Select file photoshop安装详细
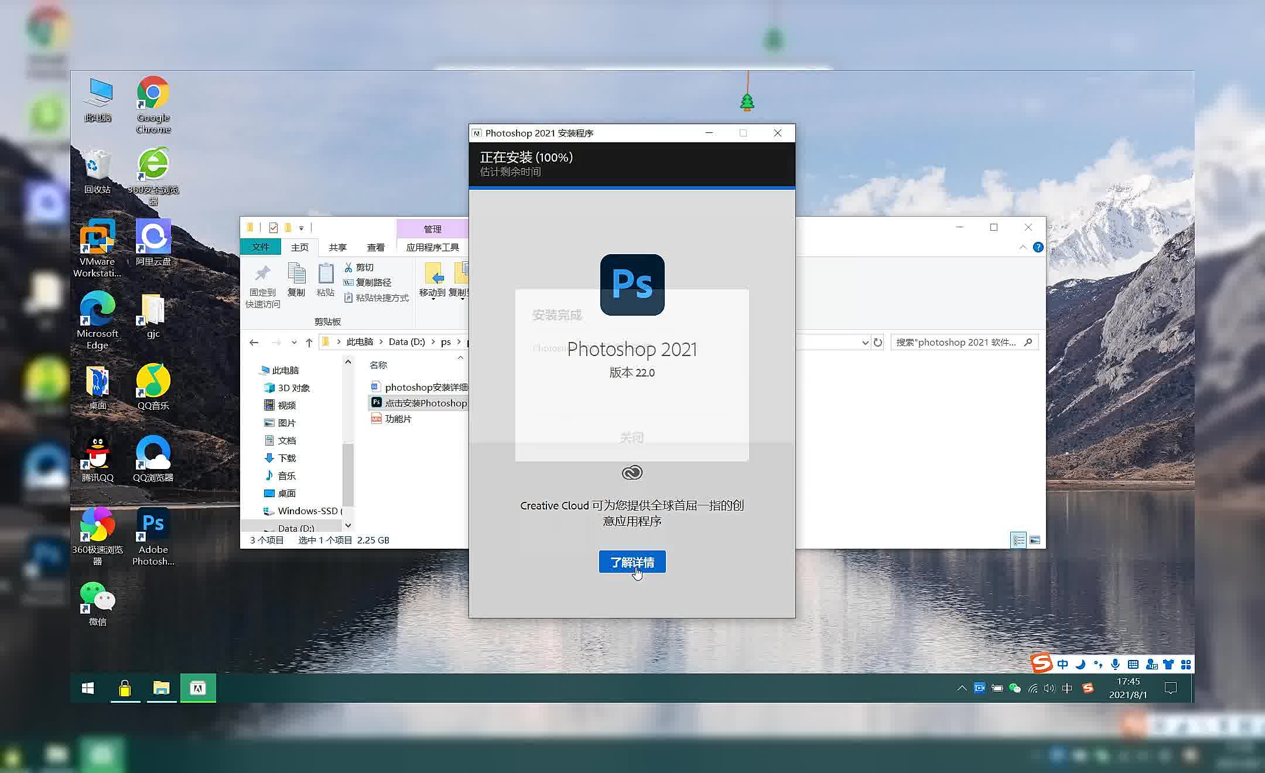This screenshot has width=1265, height=773. click(419, 387)
